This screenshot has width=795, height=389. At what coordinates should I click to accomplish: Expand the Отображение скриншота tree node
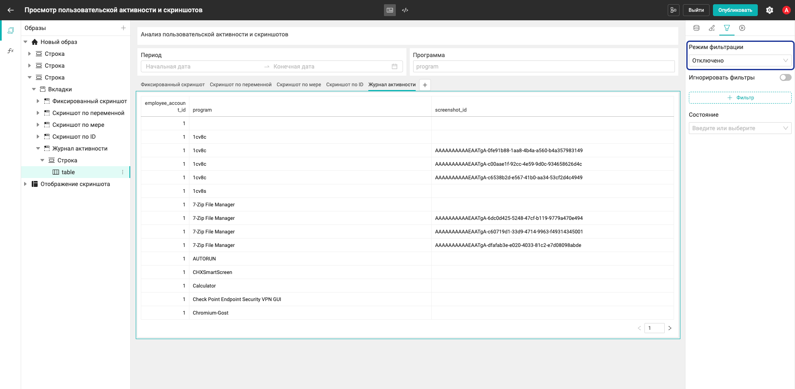(x=25, y=184)
